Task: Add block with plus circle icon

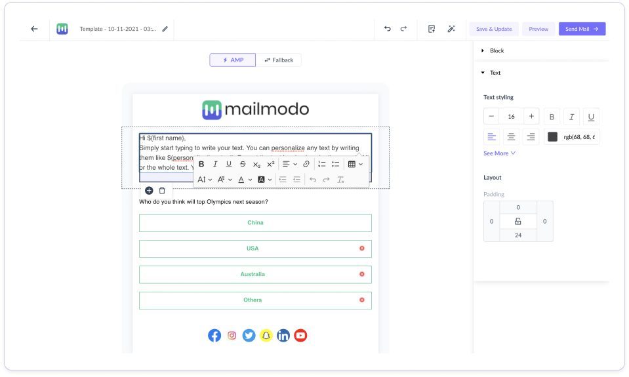Action: coord(149,191)
